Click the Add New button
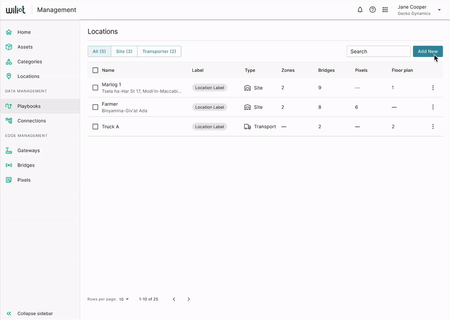This screenshot has height=320, width=450. pos(428,51)
